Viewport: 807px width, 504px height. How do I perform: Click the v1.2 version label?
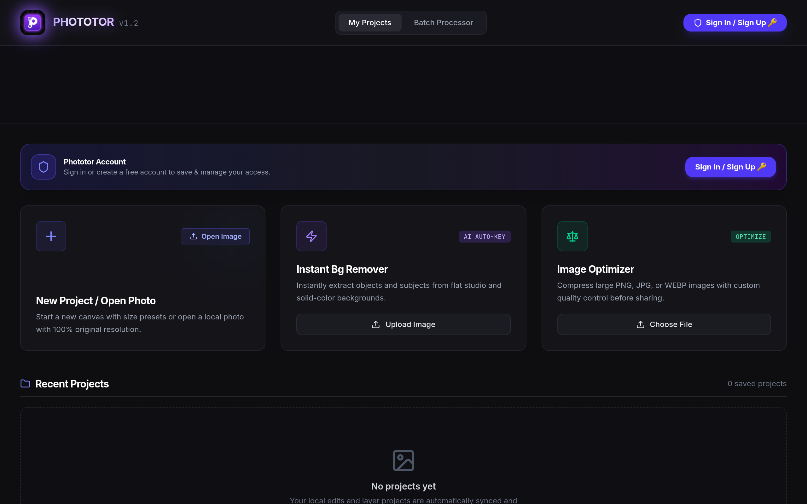129,23
